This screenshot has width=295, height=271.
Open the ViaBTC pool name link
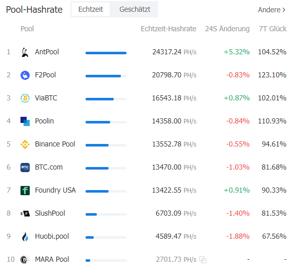[x=46, y=98]
